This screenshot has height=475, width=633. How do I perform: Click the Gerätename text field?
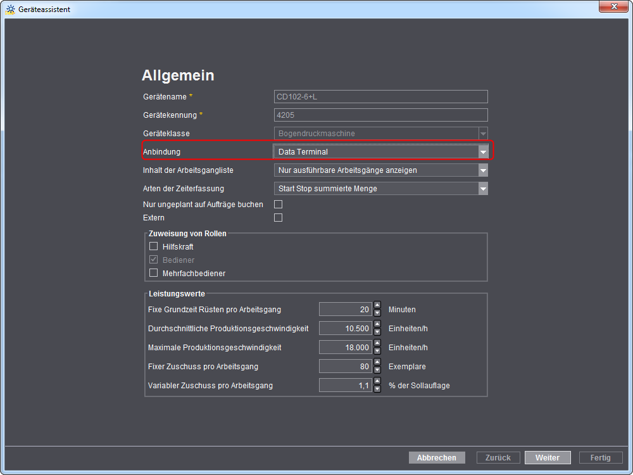[x=380, y=97]
